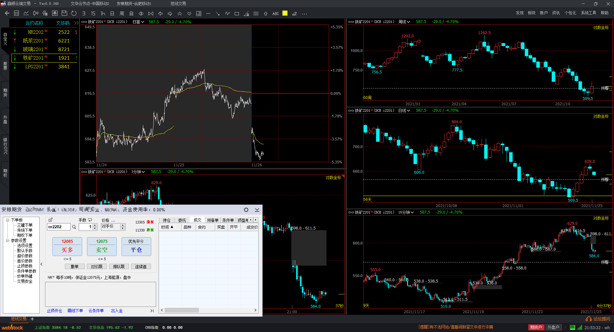Switch to 外盘户 account mode

(553, 327)
